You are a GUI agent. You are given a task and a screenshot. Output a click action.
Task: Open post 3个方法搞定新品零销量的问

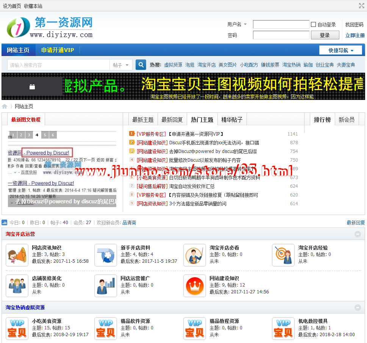[198, 204]
